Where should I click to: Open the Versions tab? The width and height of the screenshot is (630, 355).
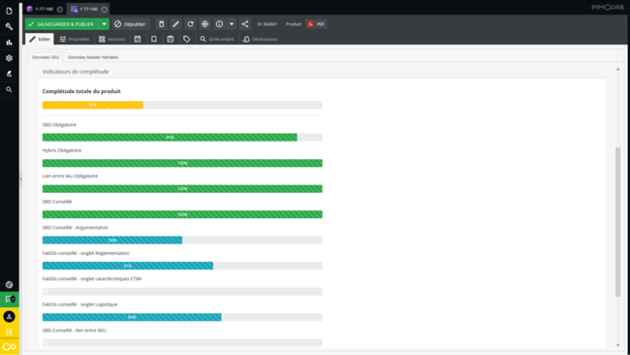112,39
